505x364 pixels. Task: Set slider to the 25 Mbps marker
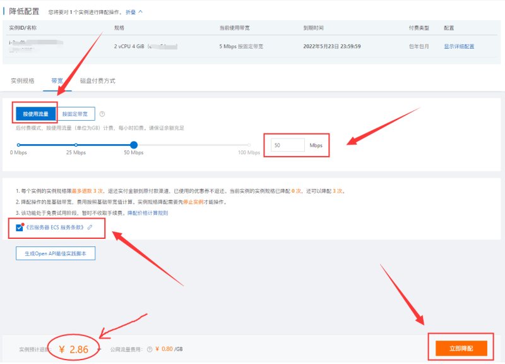[x=76, y=145]
